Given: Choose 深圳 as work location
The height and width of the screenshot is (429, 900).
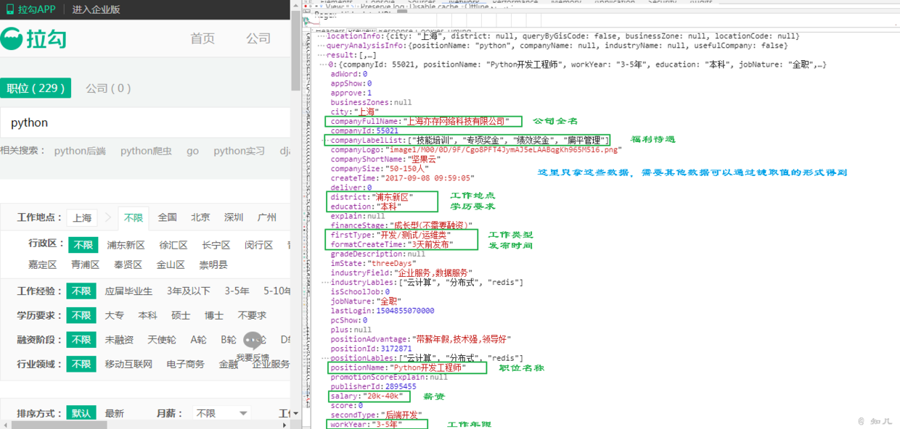Looking at the screenshot, I should point(234,217).
